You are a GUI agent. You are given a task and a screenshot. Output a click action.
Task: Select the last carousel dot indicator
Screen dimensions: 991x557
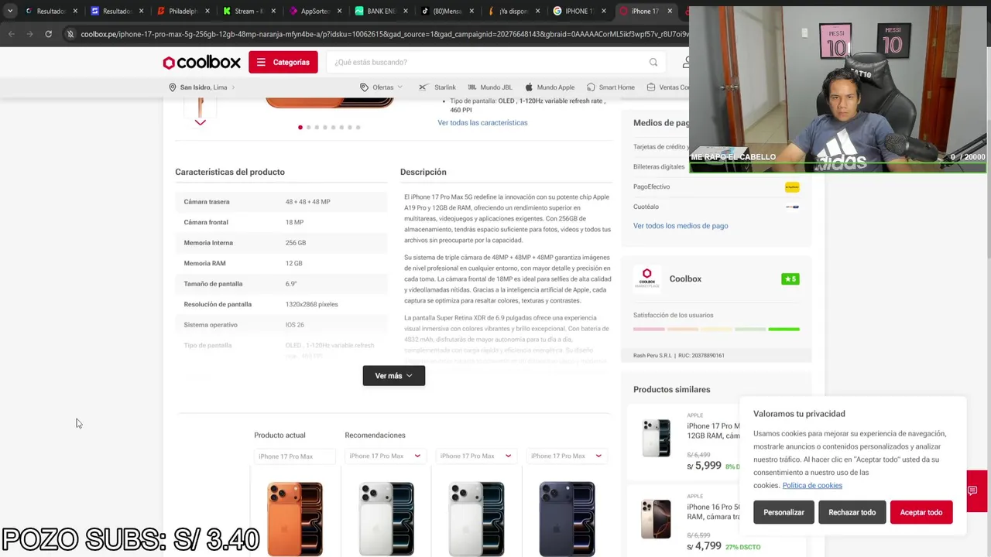point(358,127)
